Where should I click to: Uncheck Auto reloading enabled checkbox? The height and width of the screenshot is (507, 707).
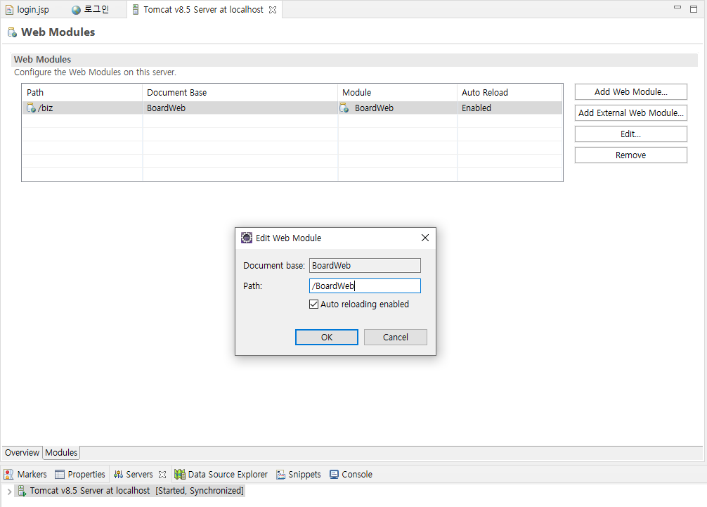(x=314, y=304)
